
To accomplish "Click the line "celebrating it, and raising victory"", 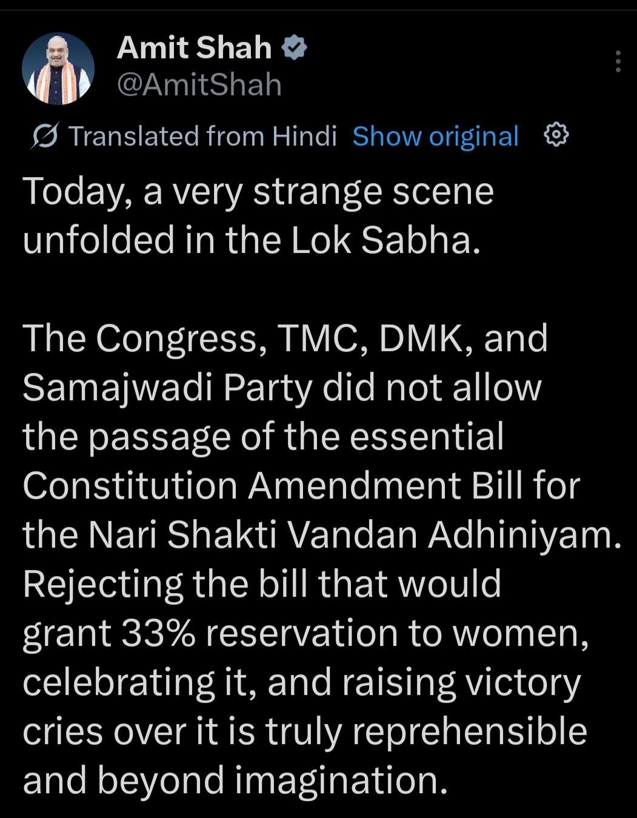I will [x=301, y=682].
